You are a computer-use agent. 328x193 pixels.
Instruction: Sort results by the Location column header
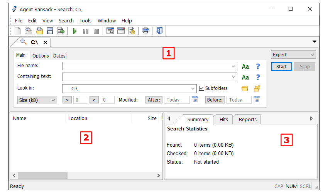99,118
